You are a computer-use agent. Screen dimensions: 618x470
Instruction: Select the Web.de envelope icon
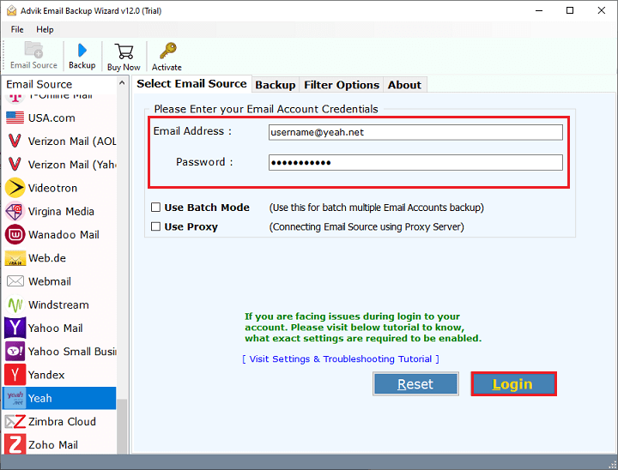tap(15, 258)
